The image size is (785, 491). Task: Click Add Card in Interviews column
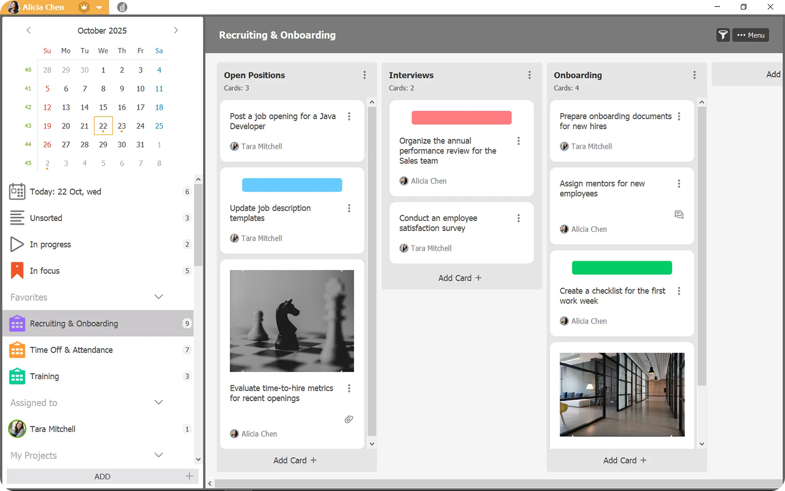pos(460,278)
